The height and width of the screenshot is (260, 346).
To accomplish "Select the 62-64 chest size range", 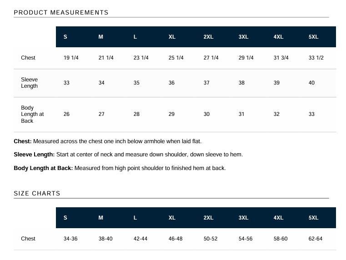I will click(316, 239).
